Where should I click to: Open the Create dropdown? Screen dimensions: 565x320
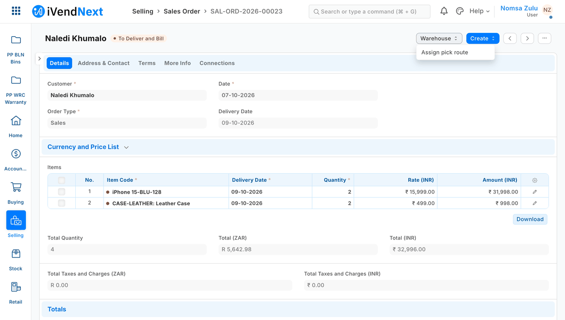click(x=483, y=39)
